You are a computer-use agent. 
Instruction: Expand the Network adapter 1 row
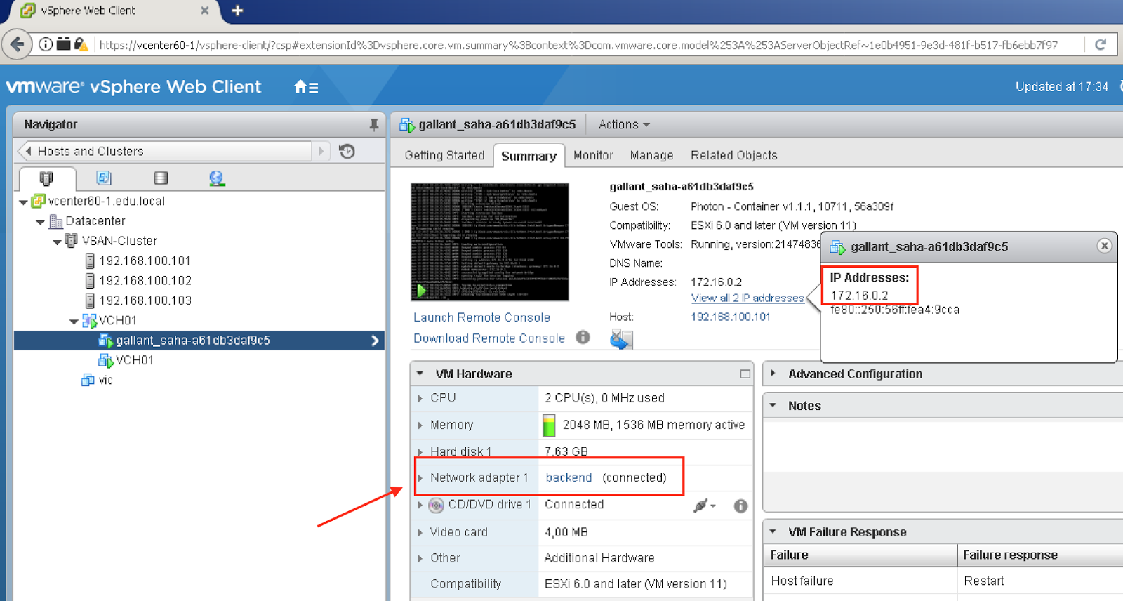click(x=420, y=477)
